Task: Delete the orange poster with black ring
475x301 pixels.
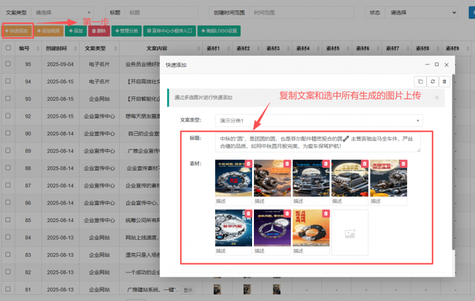Action: click(x=326, y=214)
